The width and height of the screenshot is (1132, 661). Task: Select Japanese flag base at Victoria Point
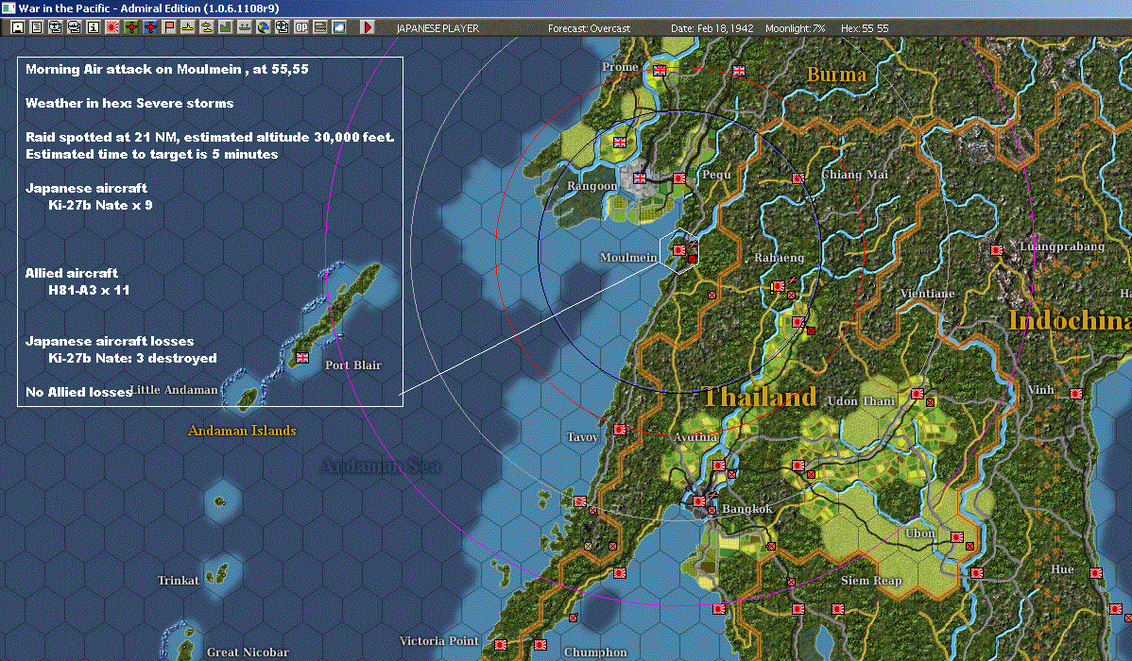(500, 644)
